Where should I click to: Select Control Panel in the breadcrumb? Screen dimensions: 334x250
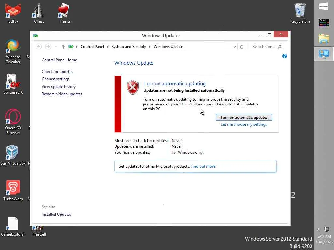coord(92,47)
